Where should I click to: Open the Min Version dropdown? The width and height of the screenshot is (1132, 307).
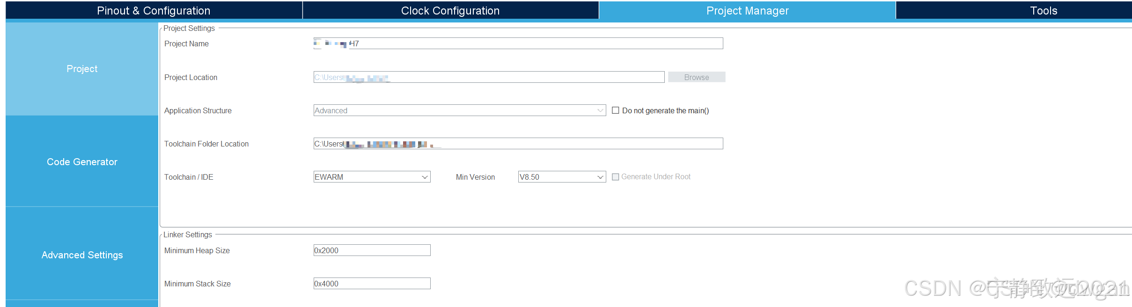tap(562, 177)
